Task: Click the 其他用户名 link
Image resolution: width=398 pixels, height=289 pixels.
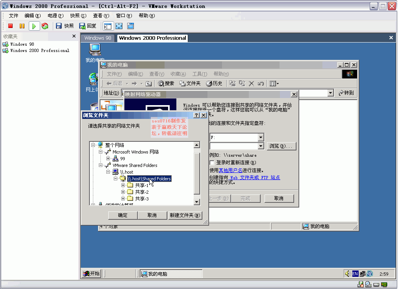Action: pyautogui.click(x=230, y=170)
